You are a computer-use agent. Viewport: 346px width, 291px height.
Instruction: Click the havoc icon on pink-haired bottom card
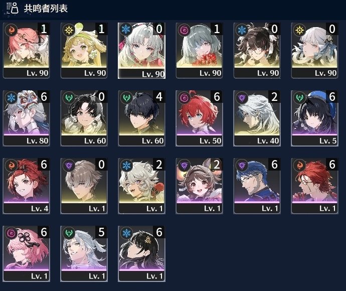pyautogui.click(x=11, y=233)
